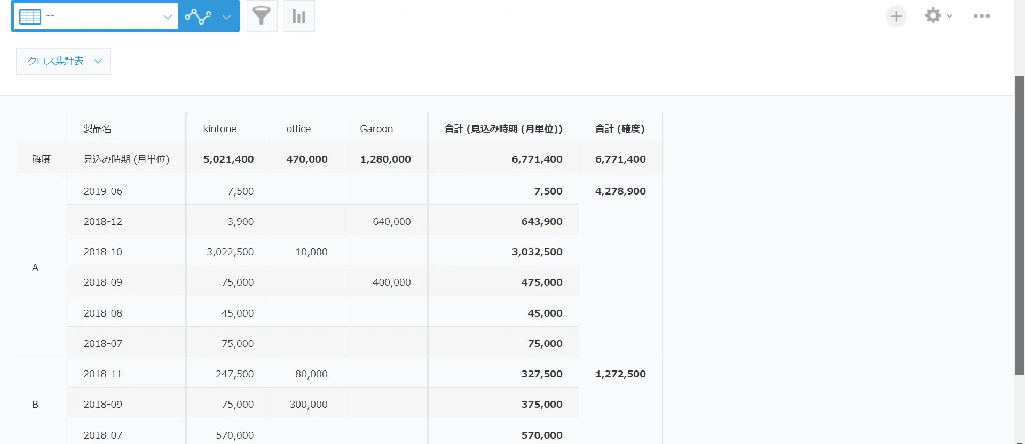Screen dimensions: 1025x444
Task: Click the kintone total 5,021,400
Action: pos(228,159)
